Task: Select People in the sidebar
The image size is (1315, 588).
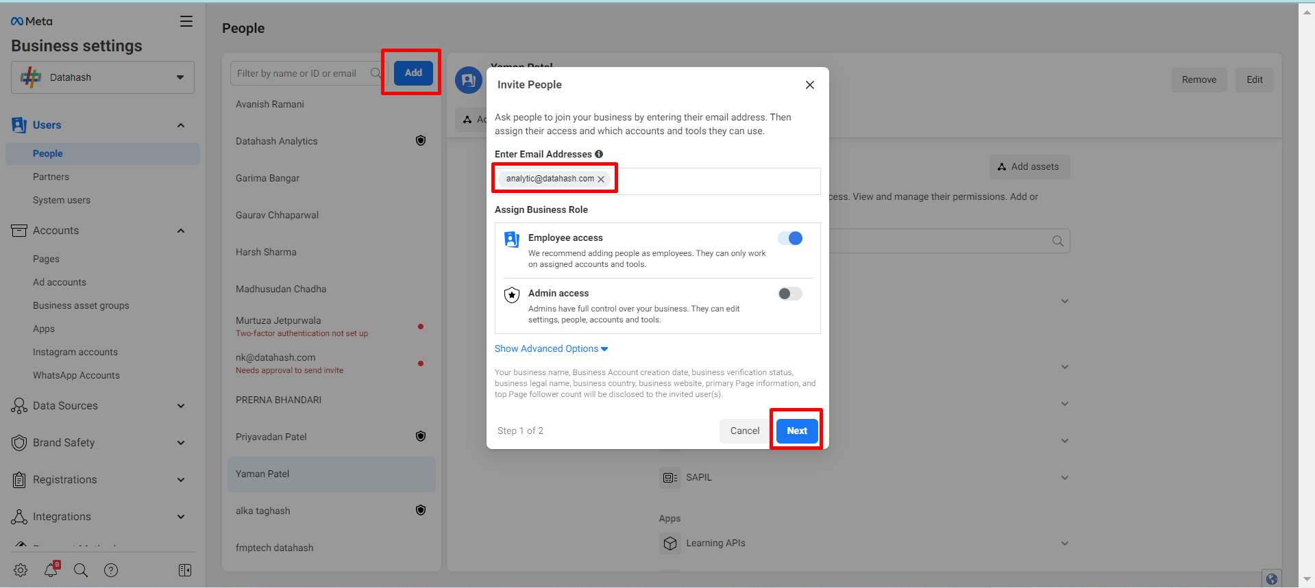Action: [x=103, y=153]
